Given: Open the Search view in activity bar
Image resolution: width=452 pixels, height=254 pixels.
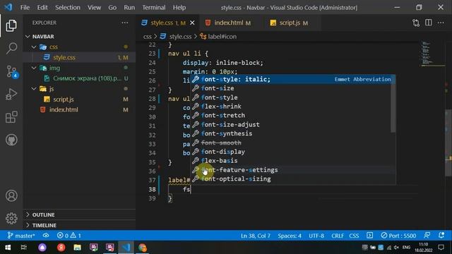Looking at the screenshot, I should point(11,48).
